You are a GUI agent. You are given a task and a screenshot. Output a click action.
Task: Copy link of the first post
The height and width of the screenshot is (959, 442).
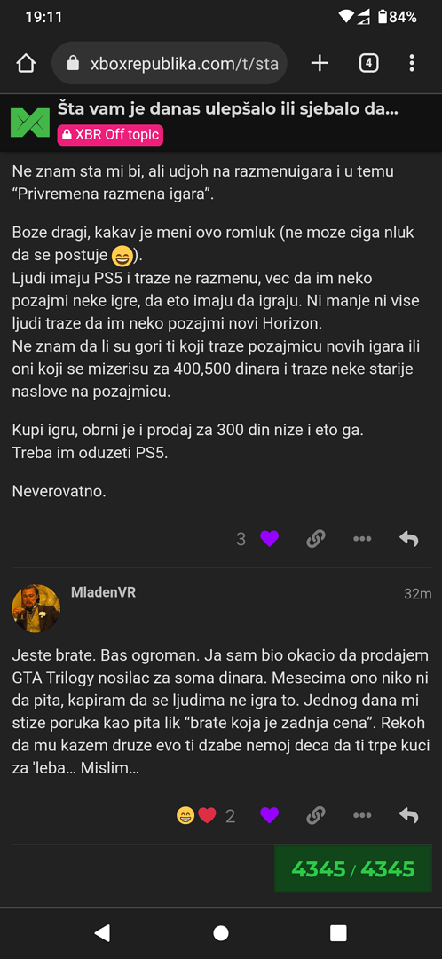point(315,539)
